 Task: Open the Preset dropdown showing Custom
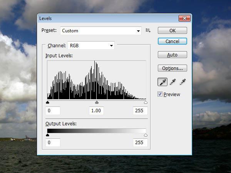[101, 31]
